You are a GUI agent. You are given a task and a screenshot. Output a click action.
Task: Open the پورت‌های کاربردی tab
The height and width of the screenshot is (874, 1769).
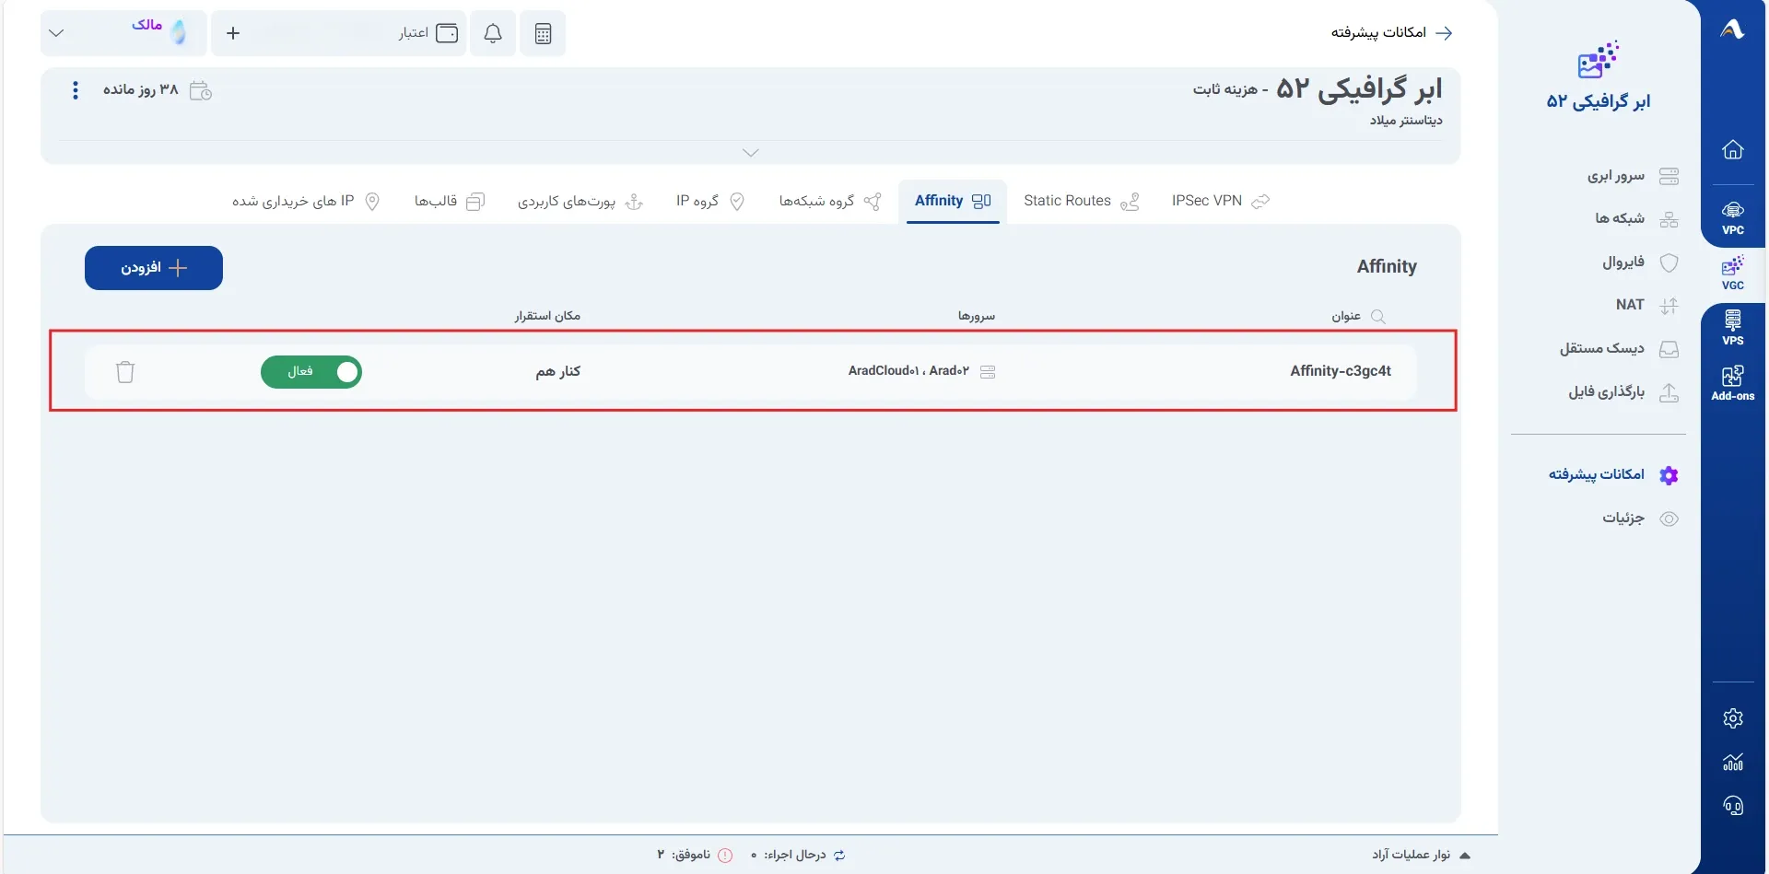[580, 201]
